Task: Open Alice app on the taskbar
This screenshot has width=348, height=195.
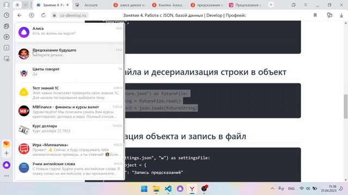Action: [180, 189]
